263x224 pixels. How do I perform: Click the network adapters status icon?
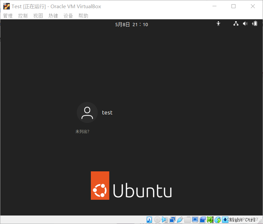point(172,220)
